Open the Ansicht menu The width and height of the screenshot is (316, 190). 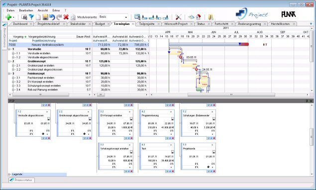point(43,10)
